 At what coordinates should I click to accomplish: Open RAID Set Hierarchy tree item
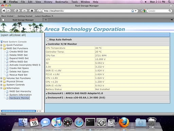tap(20, 91)
